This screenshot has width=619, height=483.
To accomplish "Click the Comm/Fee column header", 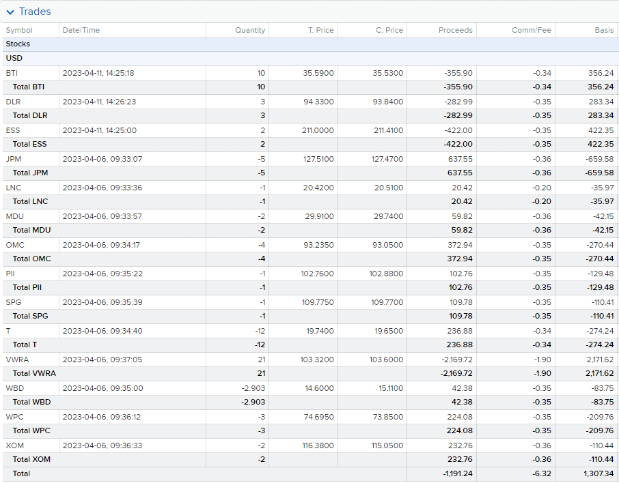I will (x=532, y=31).
